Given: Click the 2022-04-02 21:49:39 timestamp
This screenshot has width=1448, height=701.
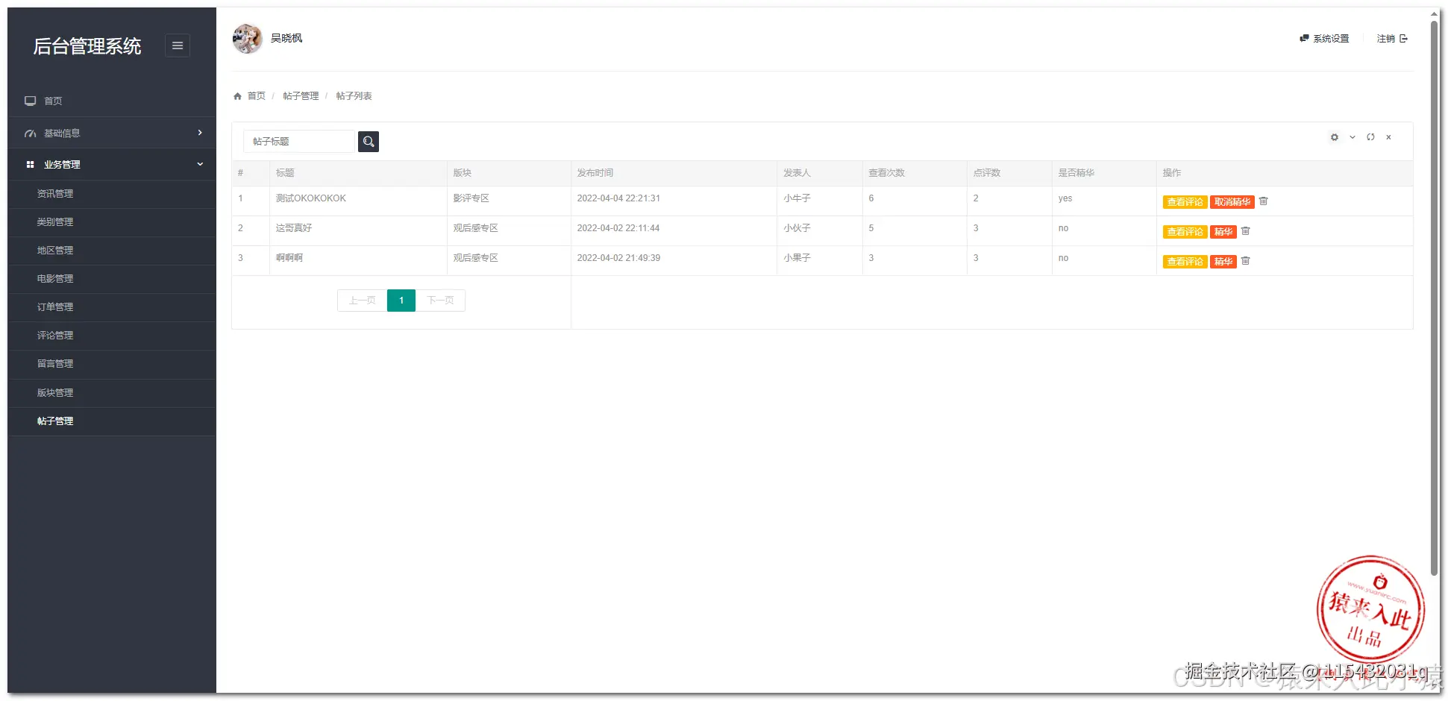Looking at the screenshot, I should 618,258.
